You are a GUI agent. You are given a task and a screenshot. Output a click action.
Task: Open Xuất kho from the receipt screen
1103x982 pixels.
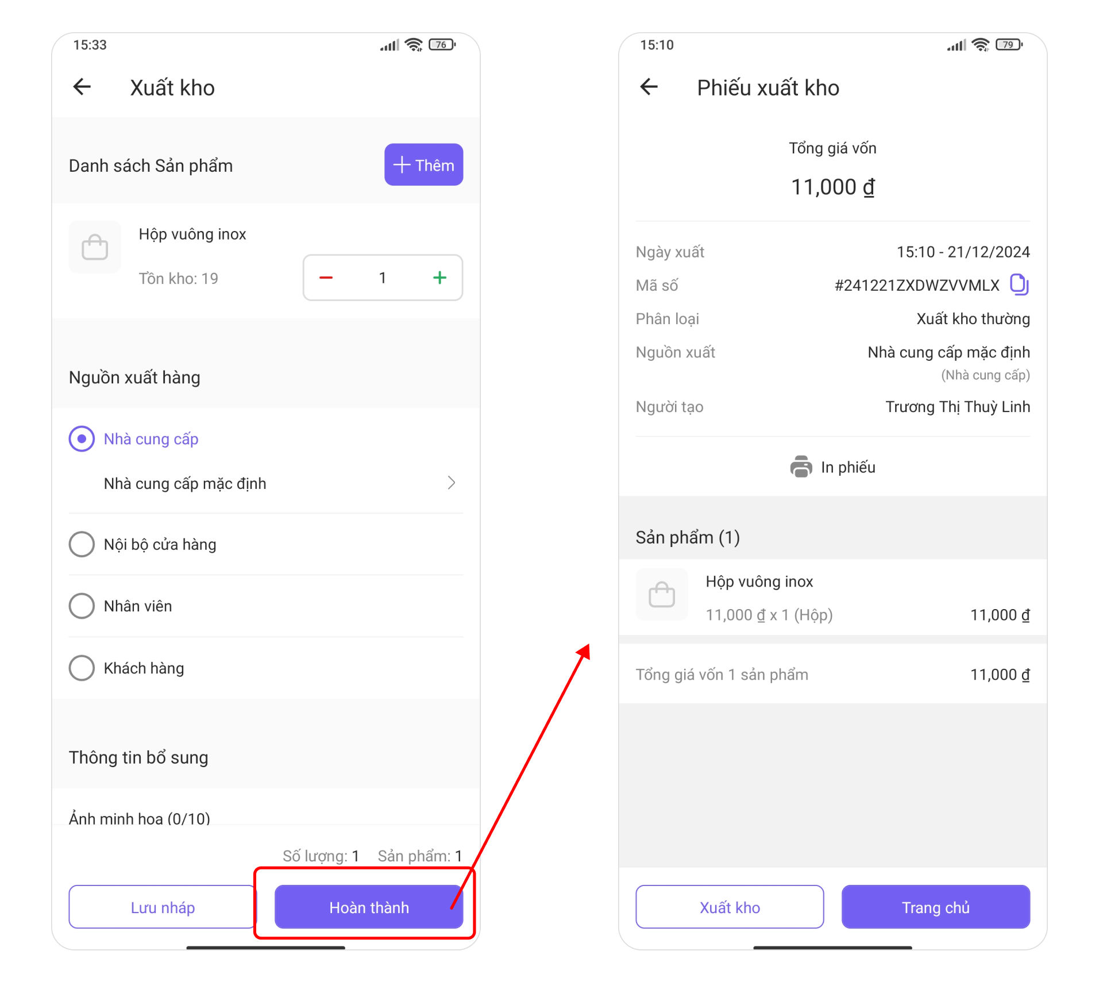tap(730, 907)
